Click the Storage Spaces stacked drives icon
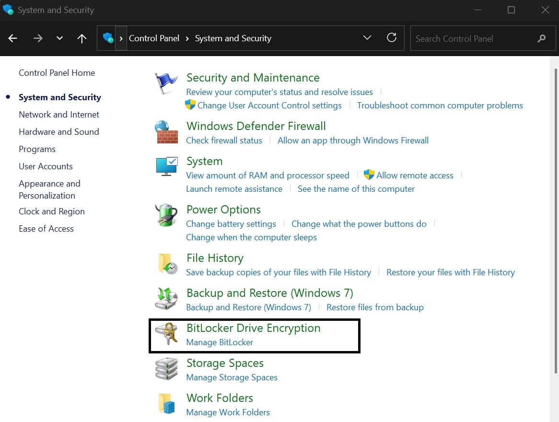The height and width of the screenshot is (422, 559). [x=166, y=369]
